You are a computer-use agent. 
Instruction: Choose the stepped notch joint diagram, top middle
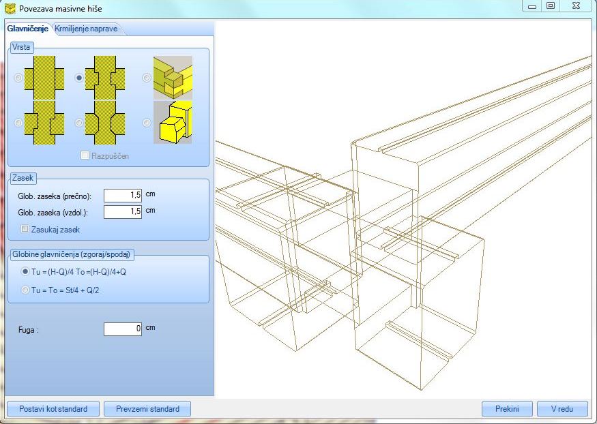click(x=106, y=78)
